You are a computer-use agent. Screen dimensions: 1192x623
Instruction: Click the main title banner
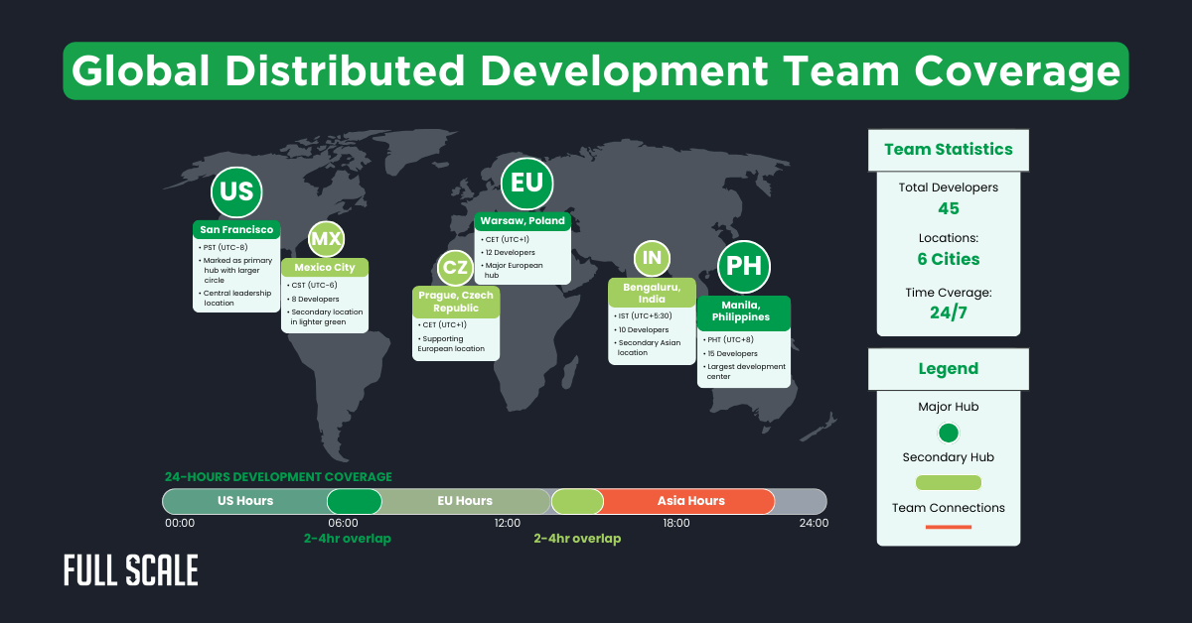[596, 71]
